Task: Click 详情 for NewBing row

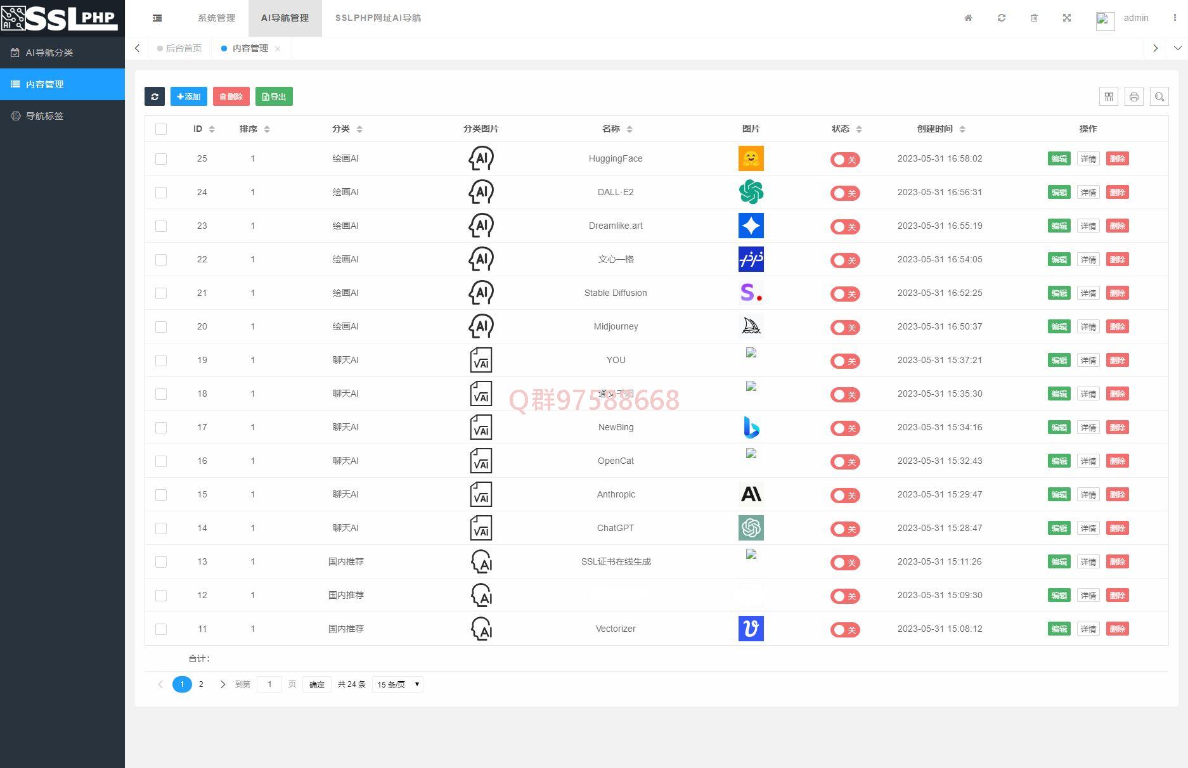Action: click(x=1088, y=427)
